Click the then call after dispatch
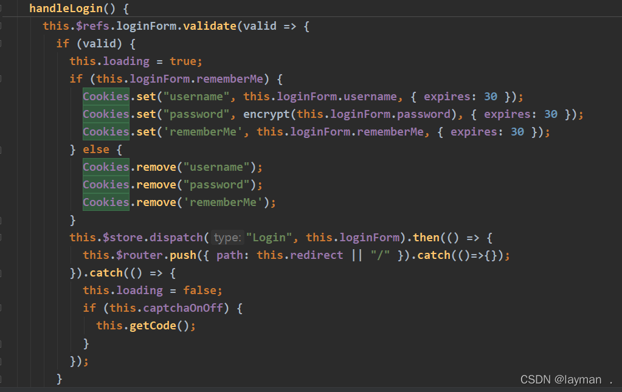The image size is (622, 392). [426, 238]
